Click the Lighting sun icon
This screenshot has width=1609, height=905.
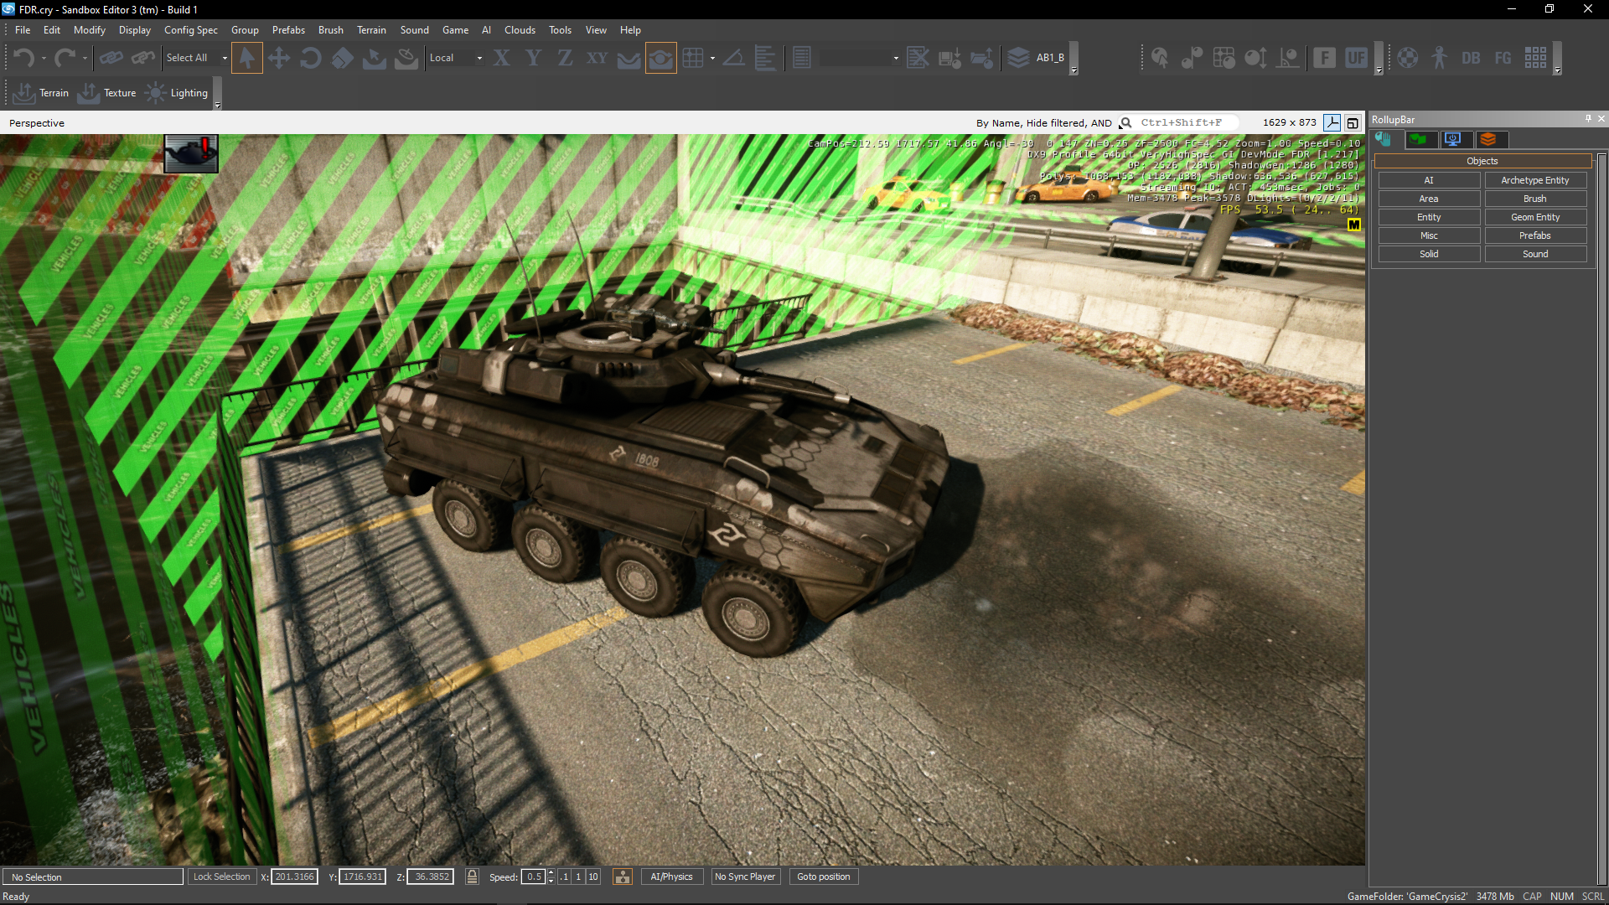pyautogui.click(x=156, y=93)
